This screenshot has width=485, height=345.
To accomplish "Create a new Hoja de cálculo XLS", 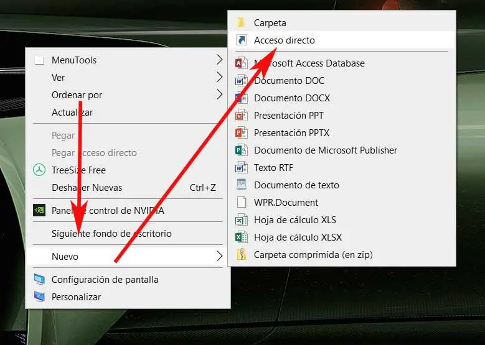I will 342,219.
